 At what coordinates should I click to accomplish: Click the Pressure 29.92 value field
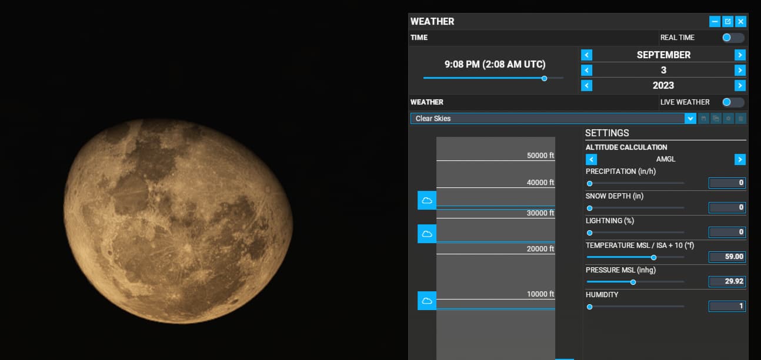pos(727,281)
